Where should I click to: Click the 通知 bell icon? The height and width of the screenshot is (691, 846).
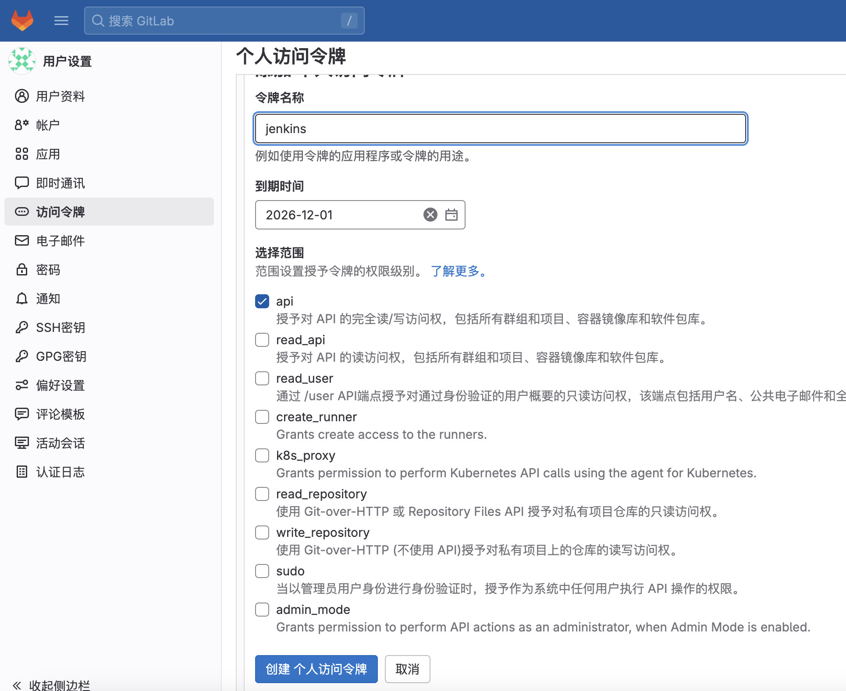coord(21,299)
